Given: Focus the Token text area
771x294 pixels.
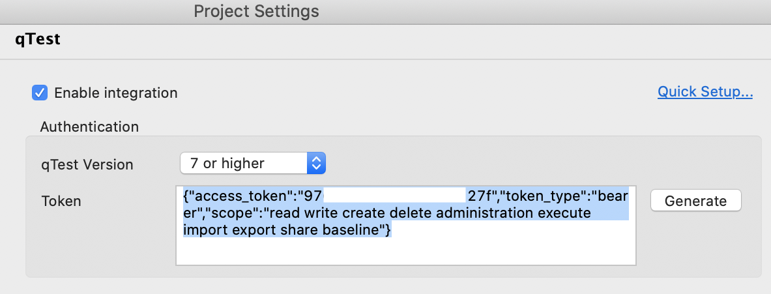Looking at the screenshot, I should point(405,251).
